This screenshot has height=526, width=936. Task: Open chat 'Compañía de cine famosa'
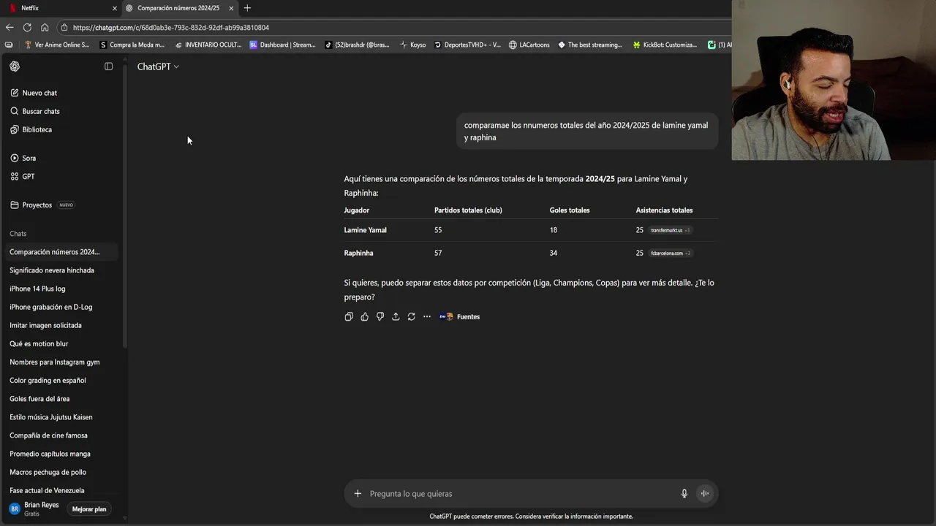click(x=48, y=435)
